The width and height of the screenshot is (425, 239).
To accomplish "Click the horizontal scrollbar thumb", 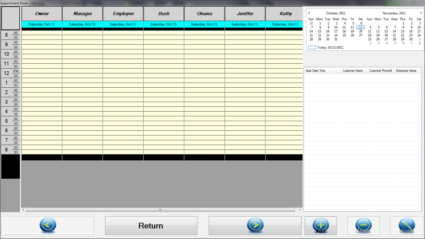I will pos(160,210).
